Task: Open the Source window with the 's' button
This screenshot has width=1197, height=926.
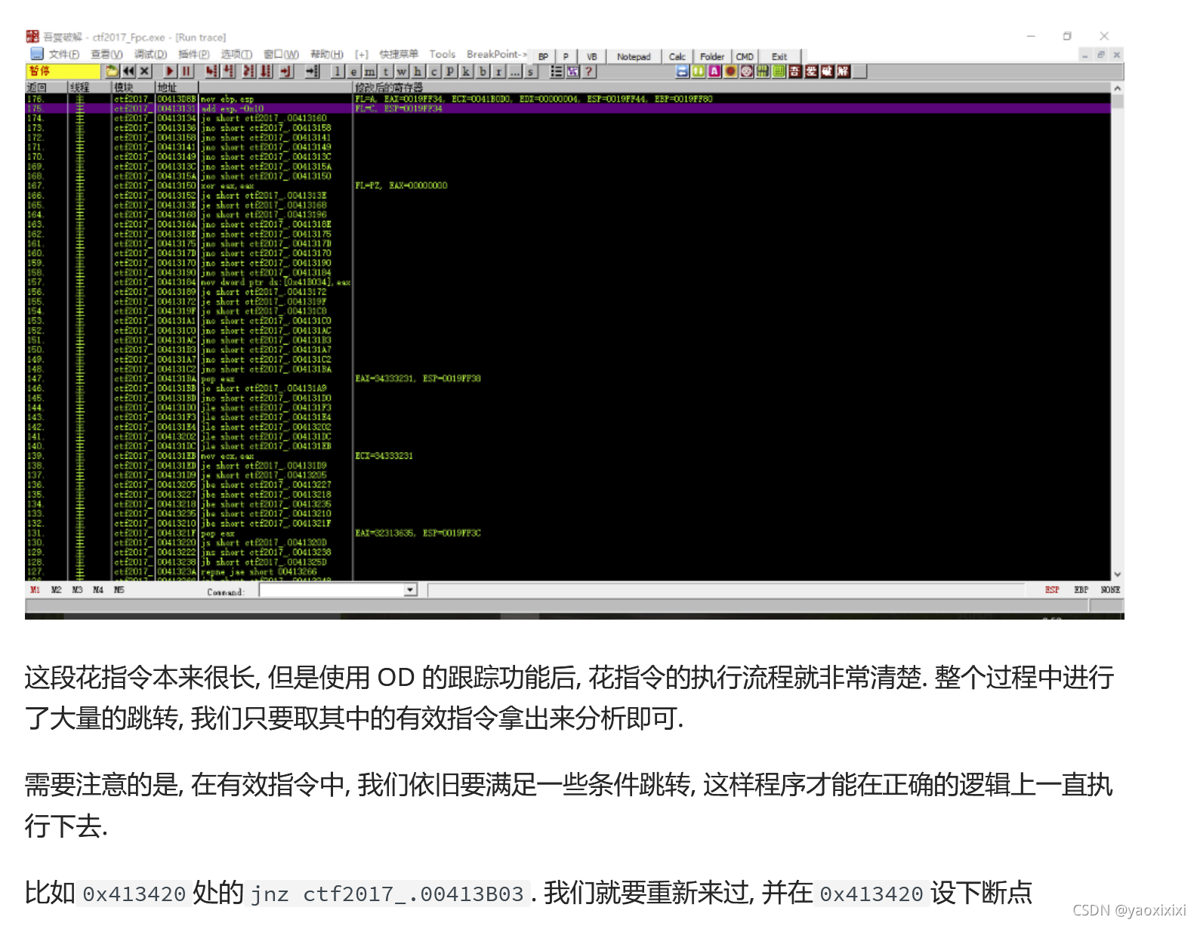Action: tap(530, 71)
